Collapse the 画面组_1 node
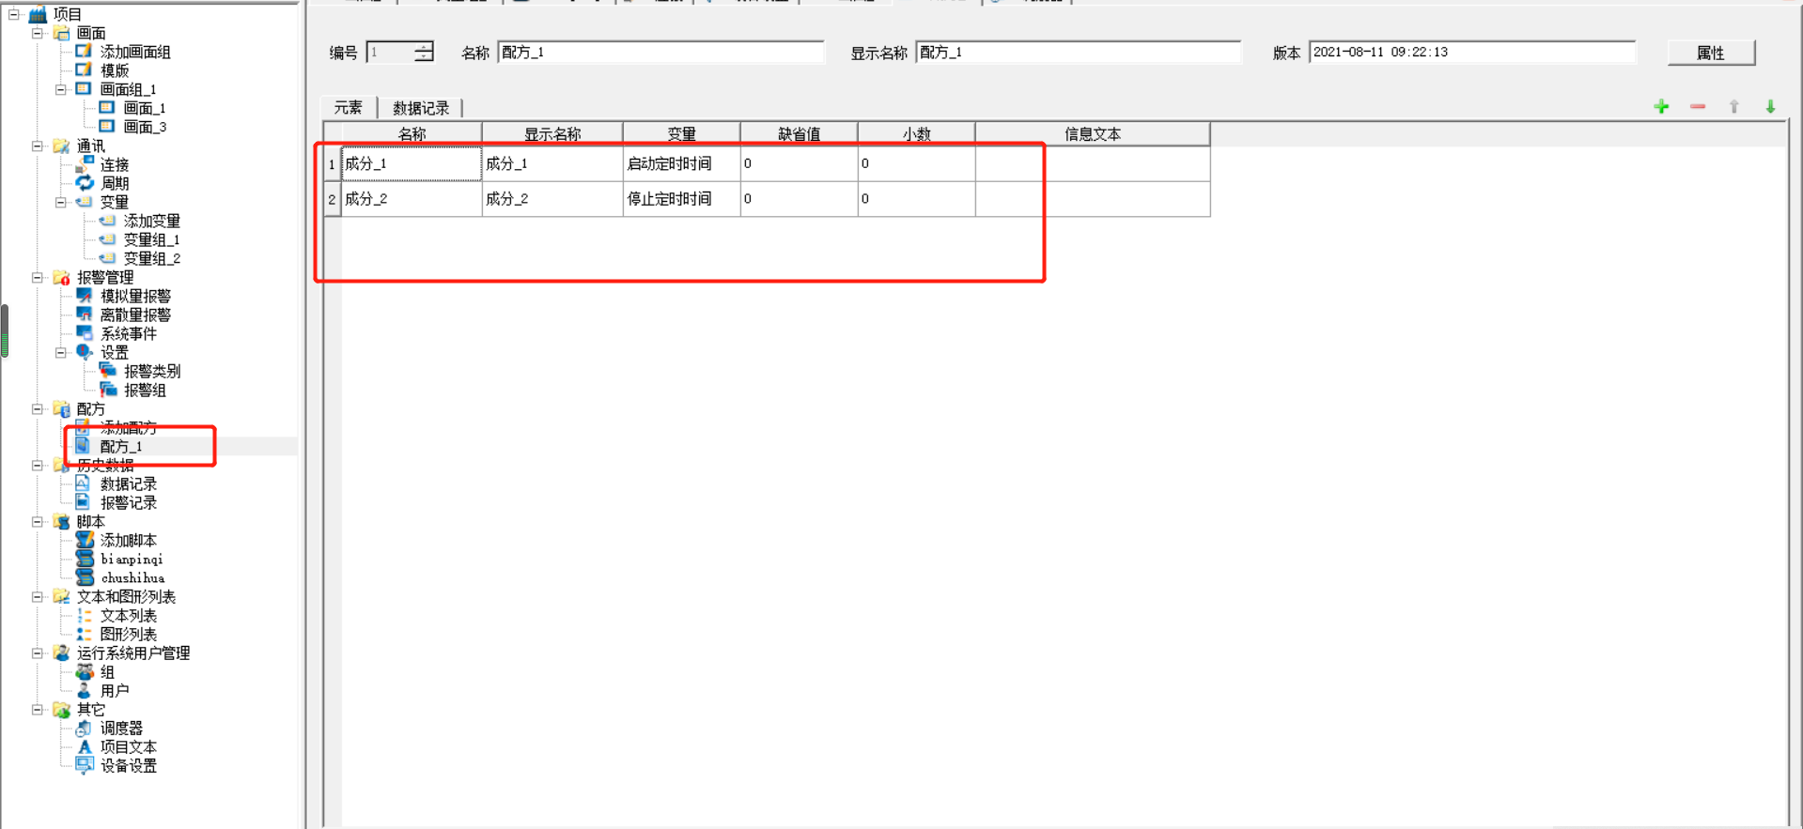 tap(61, 89)
